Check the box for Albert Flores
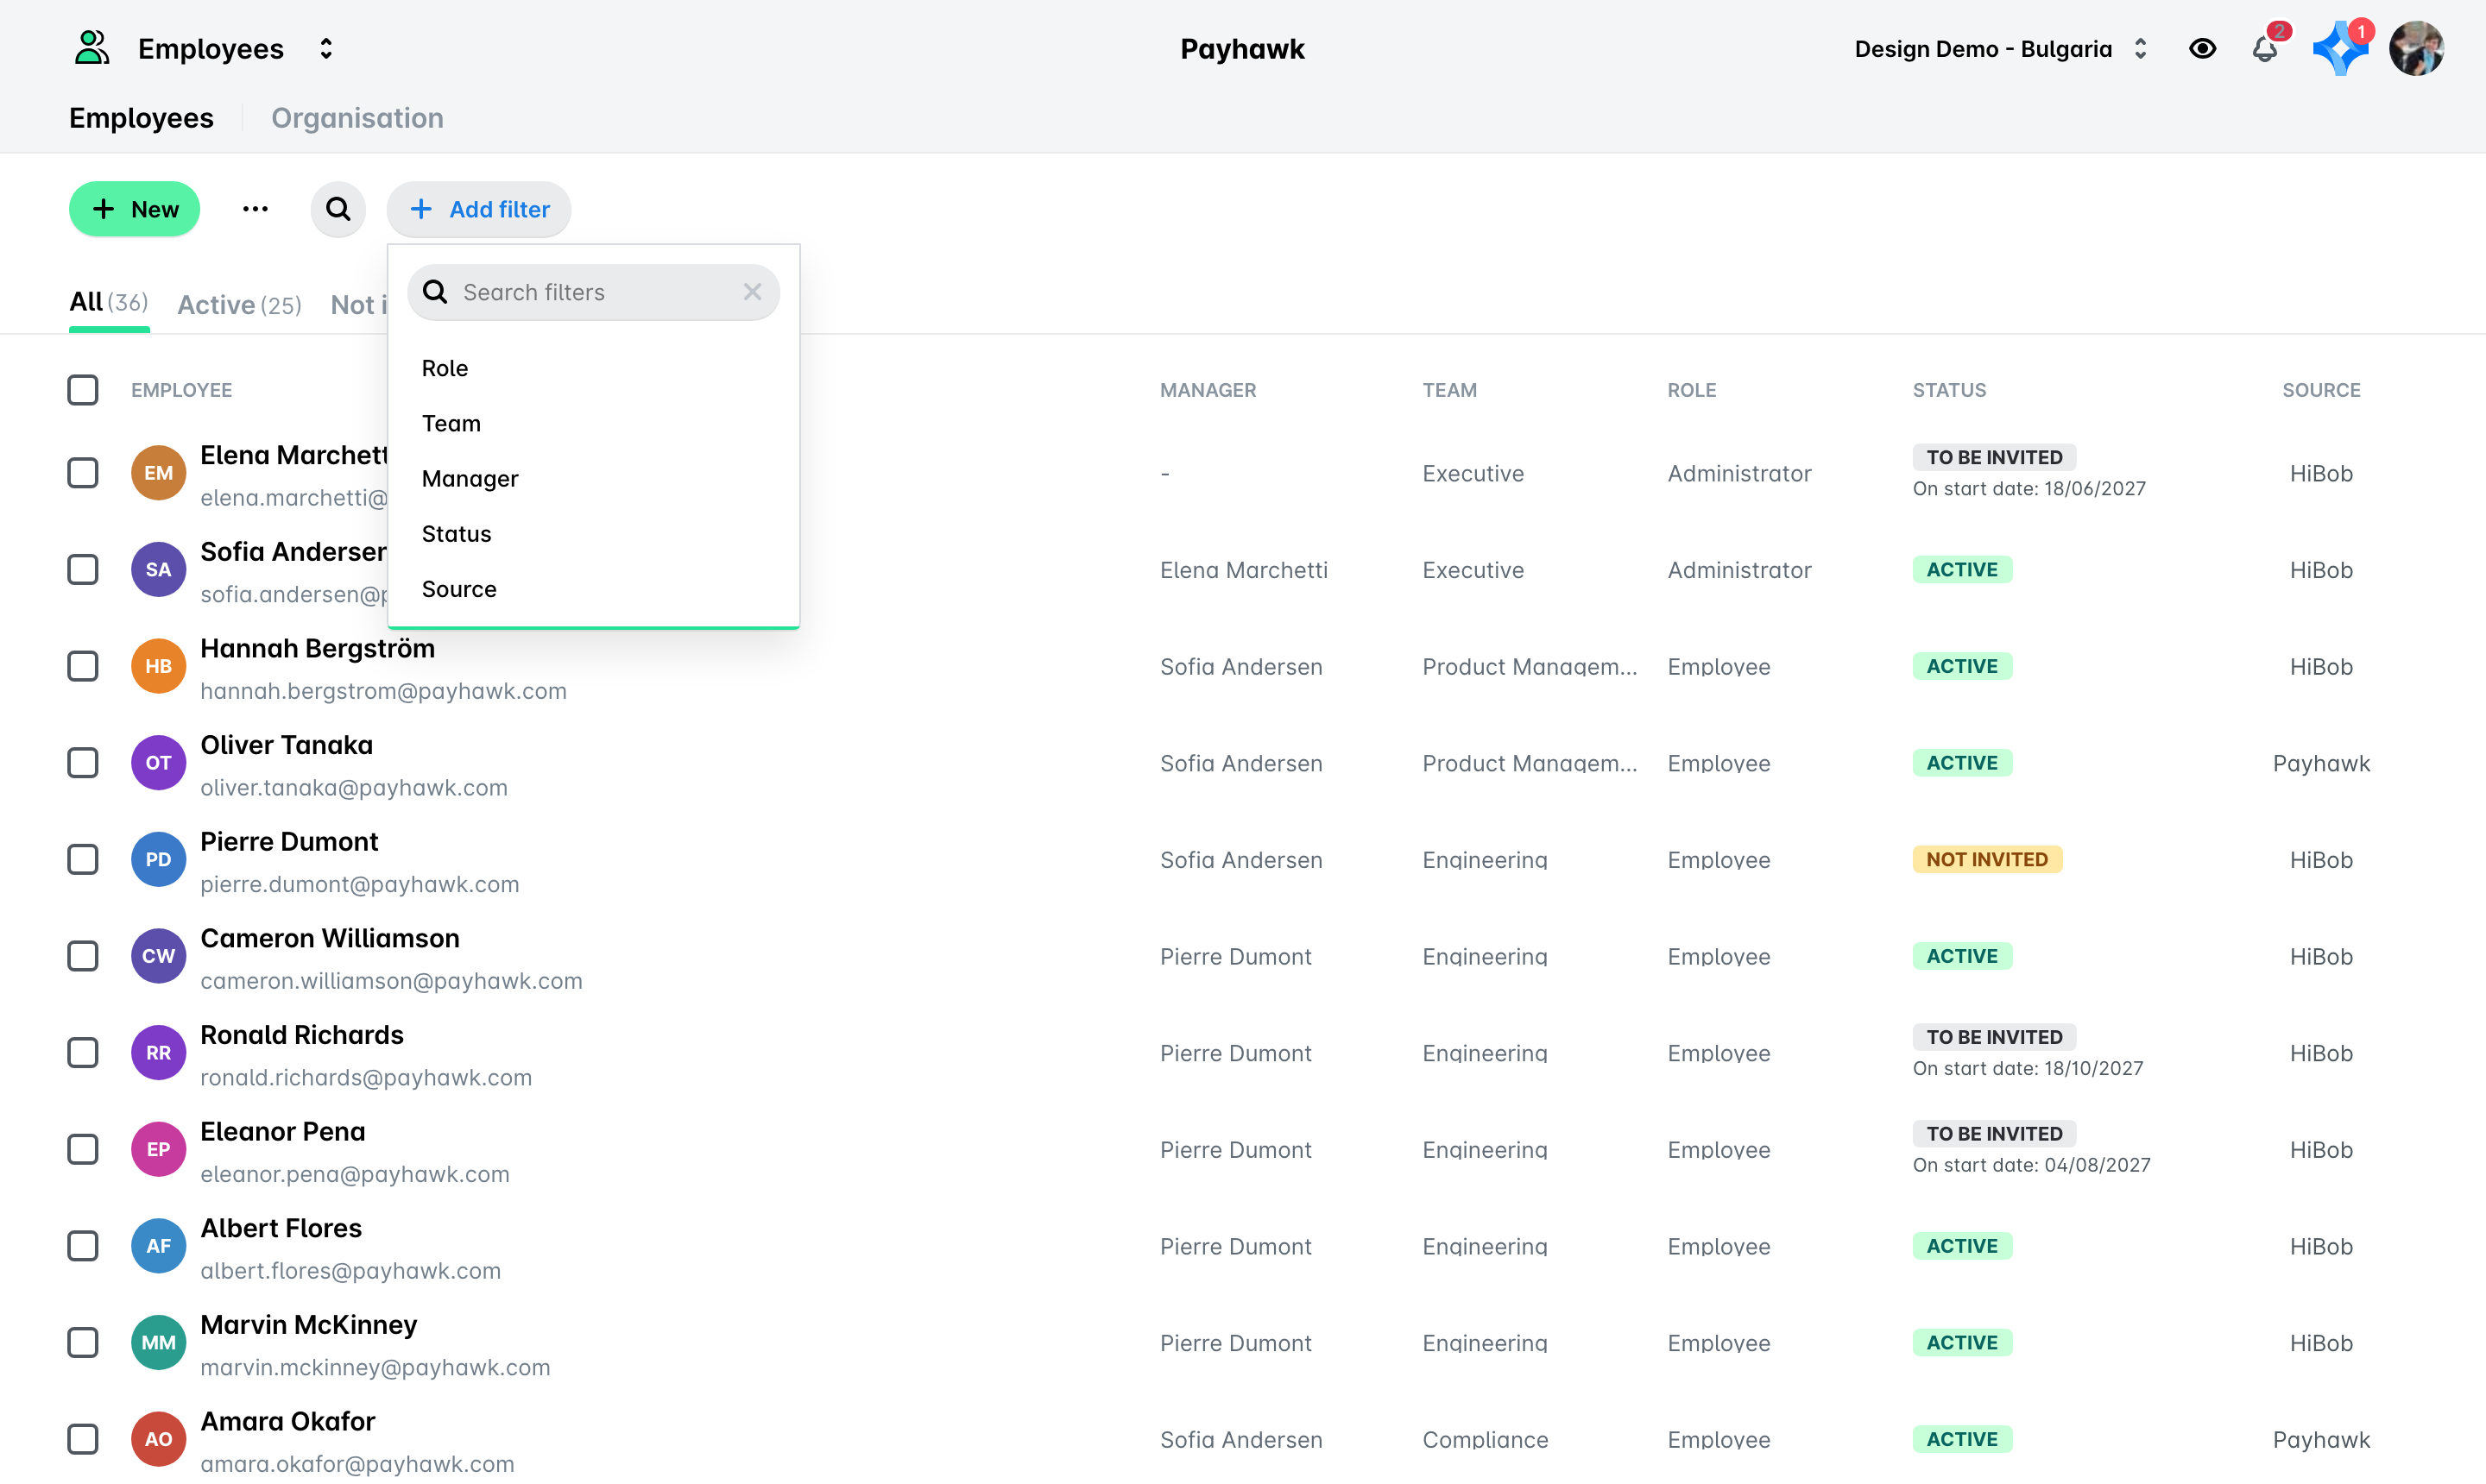Viewport: 2486px width, 1484px height. click(83, 1246)
